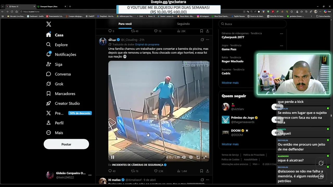Repost the pool video post with 76 reposts
Image resolution: width=333 pixels, height=187 pixels.
(x=135, y=171)
